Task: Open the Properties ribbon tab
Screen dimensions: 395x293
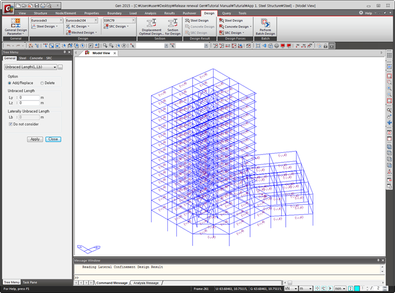Action: (x=91, y=13)
